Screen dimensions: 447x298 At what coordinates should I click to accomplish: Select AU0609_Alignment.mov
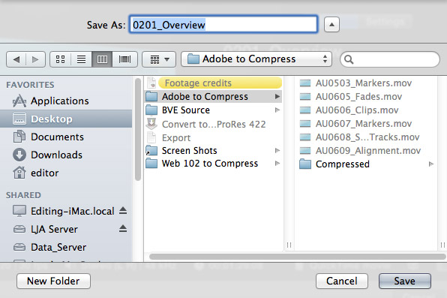tap(365, 150)
